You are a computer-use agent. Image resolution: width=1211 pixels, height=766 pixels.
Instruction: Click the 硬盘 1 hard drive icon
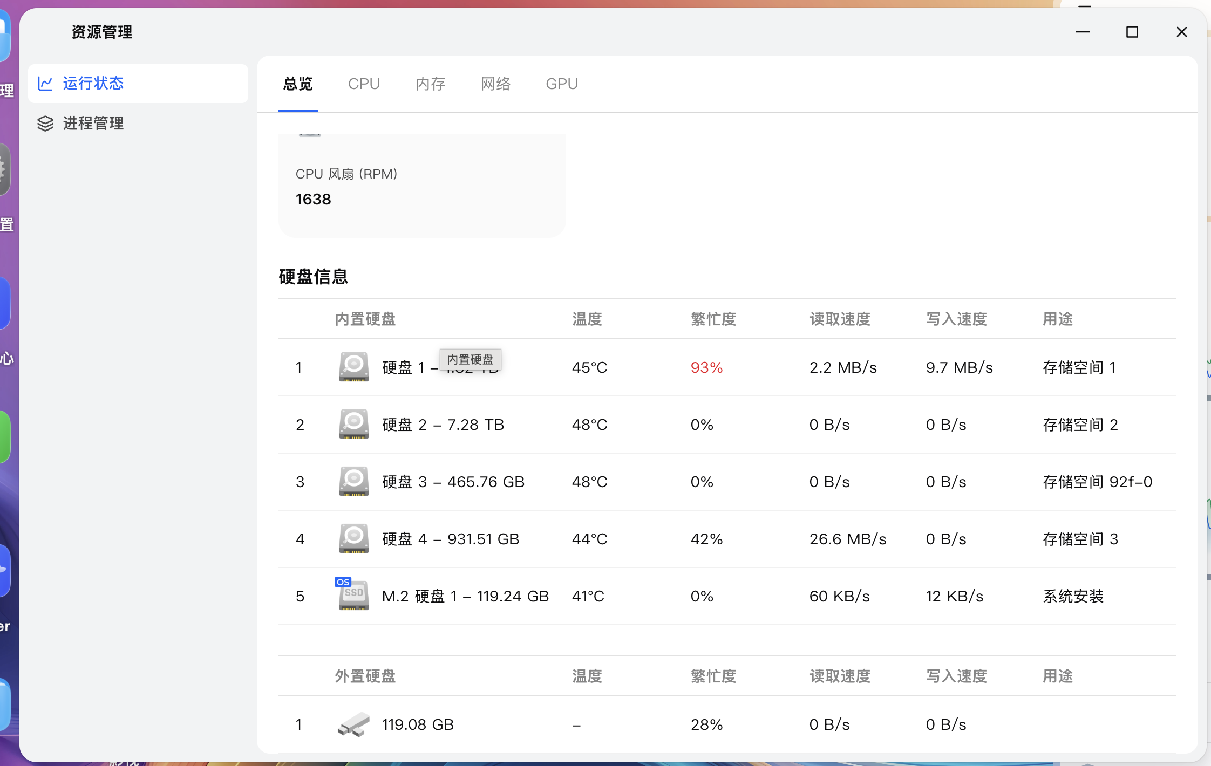pos(353,367)
